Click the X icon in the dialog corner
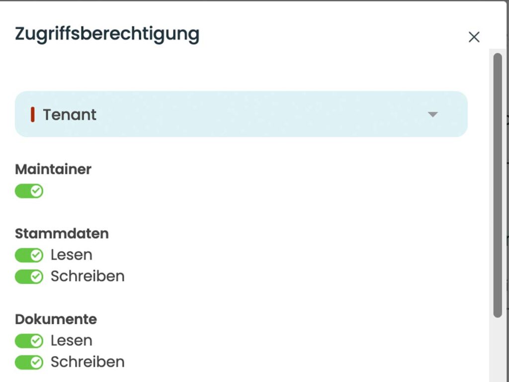 coord(474,37)
